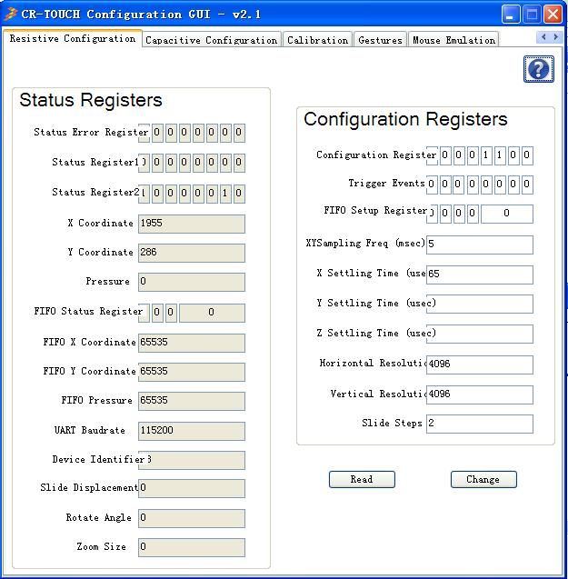Click the Y Settling Time field
The image size is (568, 579).
click(479, 304)
